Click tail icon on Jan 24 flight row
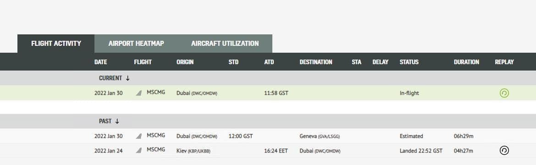 (138, 151)
